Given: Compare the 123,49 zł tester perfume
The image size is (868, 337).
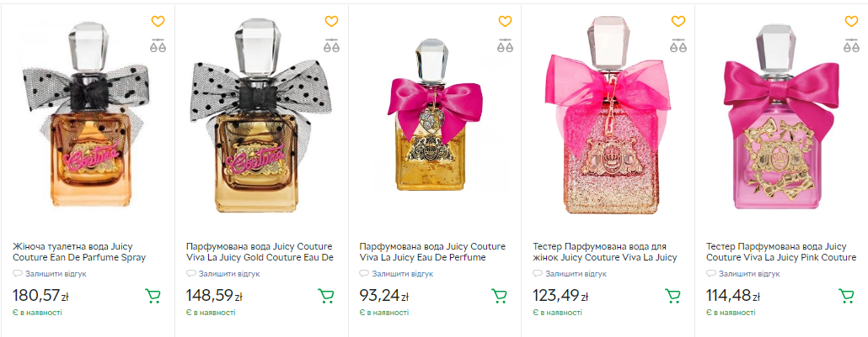Looking at the screenshot, I should tap(678, 46).
